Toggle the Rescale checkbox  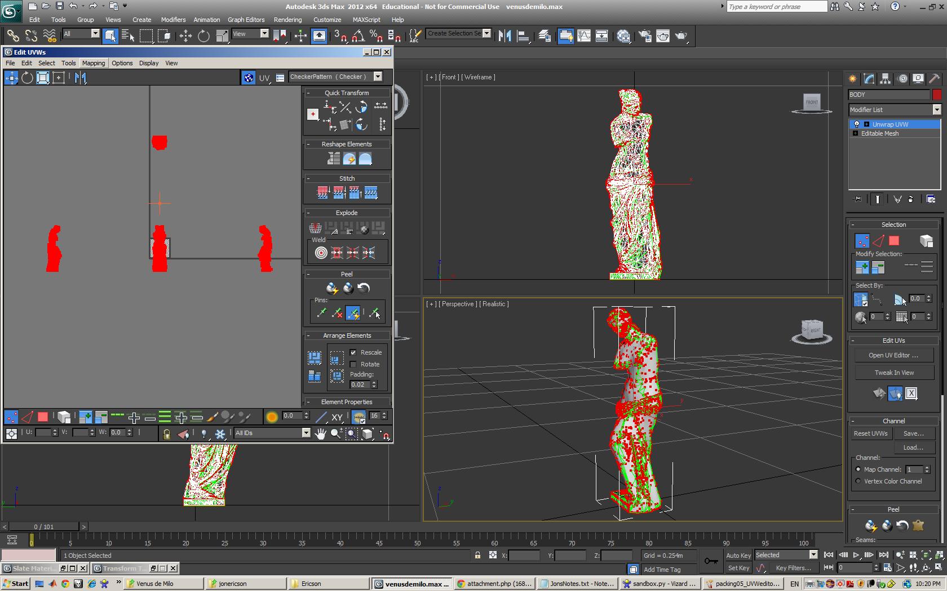[x=353, y=352]
